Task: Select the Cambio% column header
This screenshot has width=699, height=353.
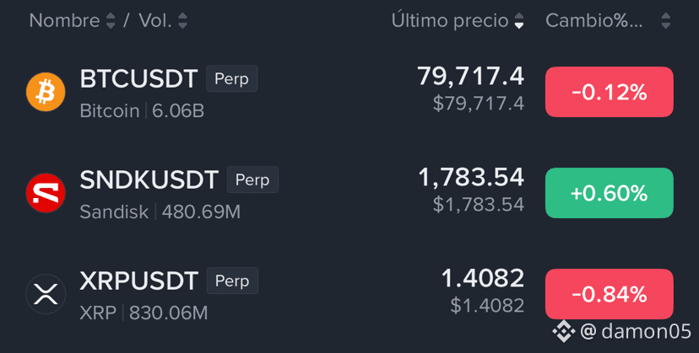Action: [x=594, y=20]
